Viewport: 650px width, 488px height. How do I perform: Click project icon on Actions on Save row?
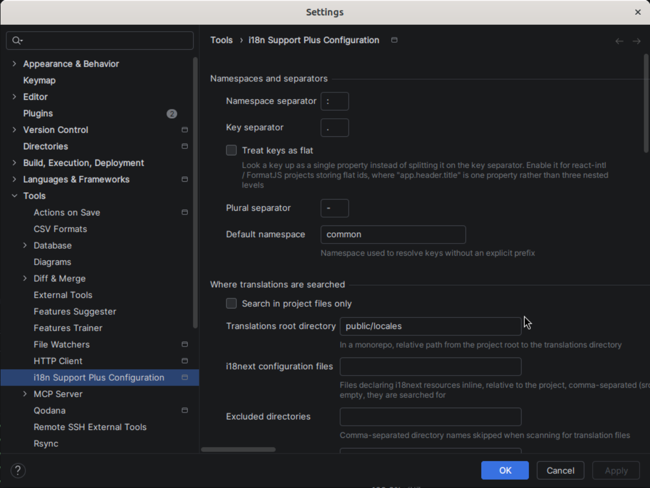[x=185, y=212]
